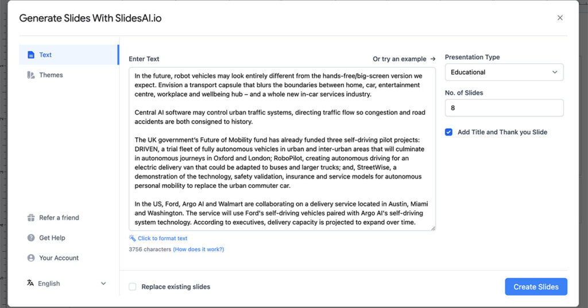Click the Refer a friend gift icon
The width and height of the screenshot is (588, 308).
31,218
